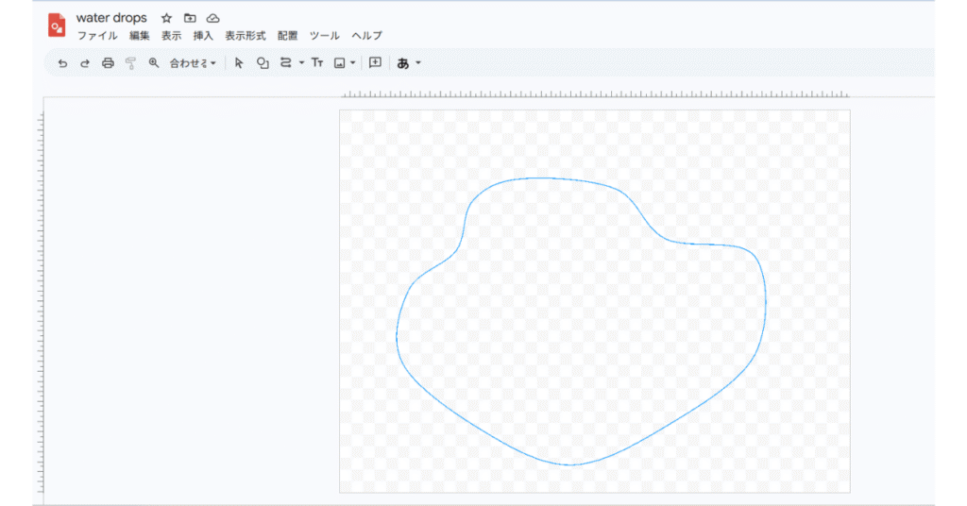Screen dimensions: 967x506
Task: Open the 表示形式 menu
Action: (245, 36)
